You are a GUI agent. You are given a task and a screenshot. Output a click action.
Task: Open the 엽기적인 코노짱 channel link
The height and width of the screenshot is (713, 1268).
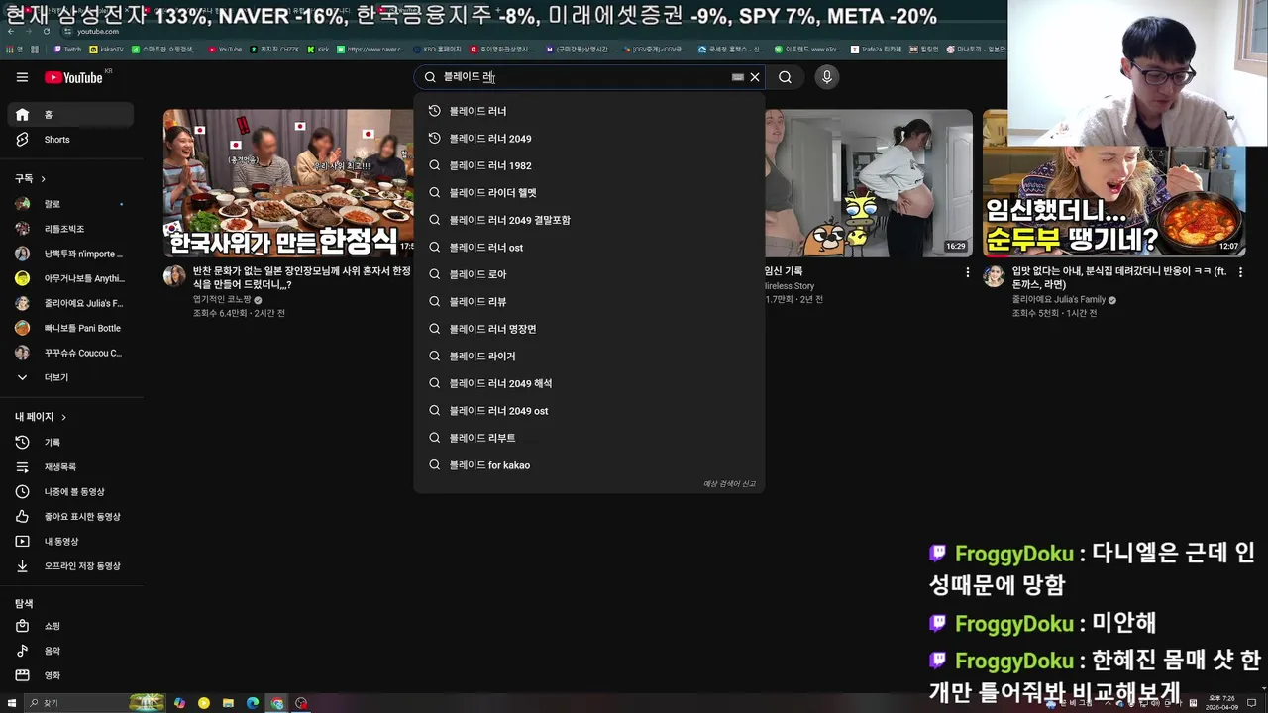(x=222, y=300)
